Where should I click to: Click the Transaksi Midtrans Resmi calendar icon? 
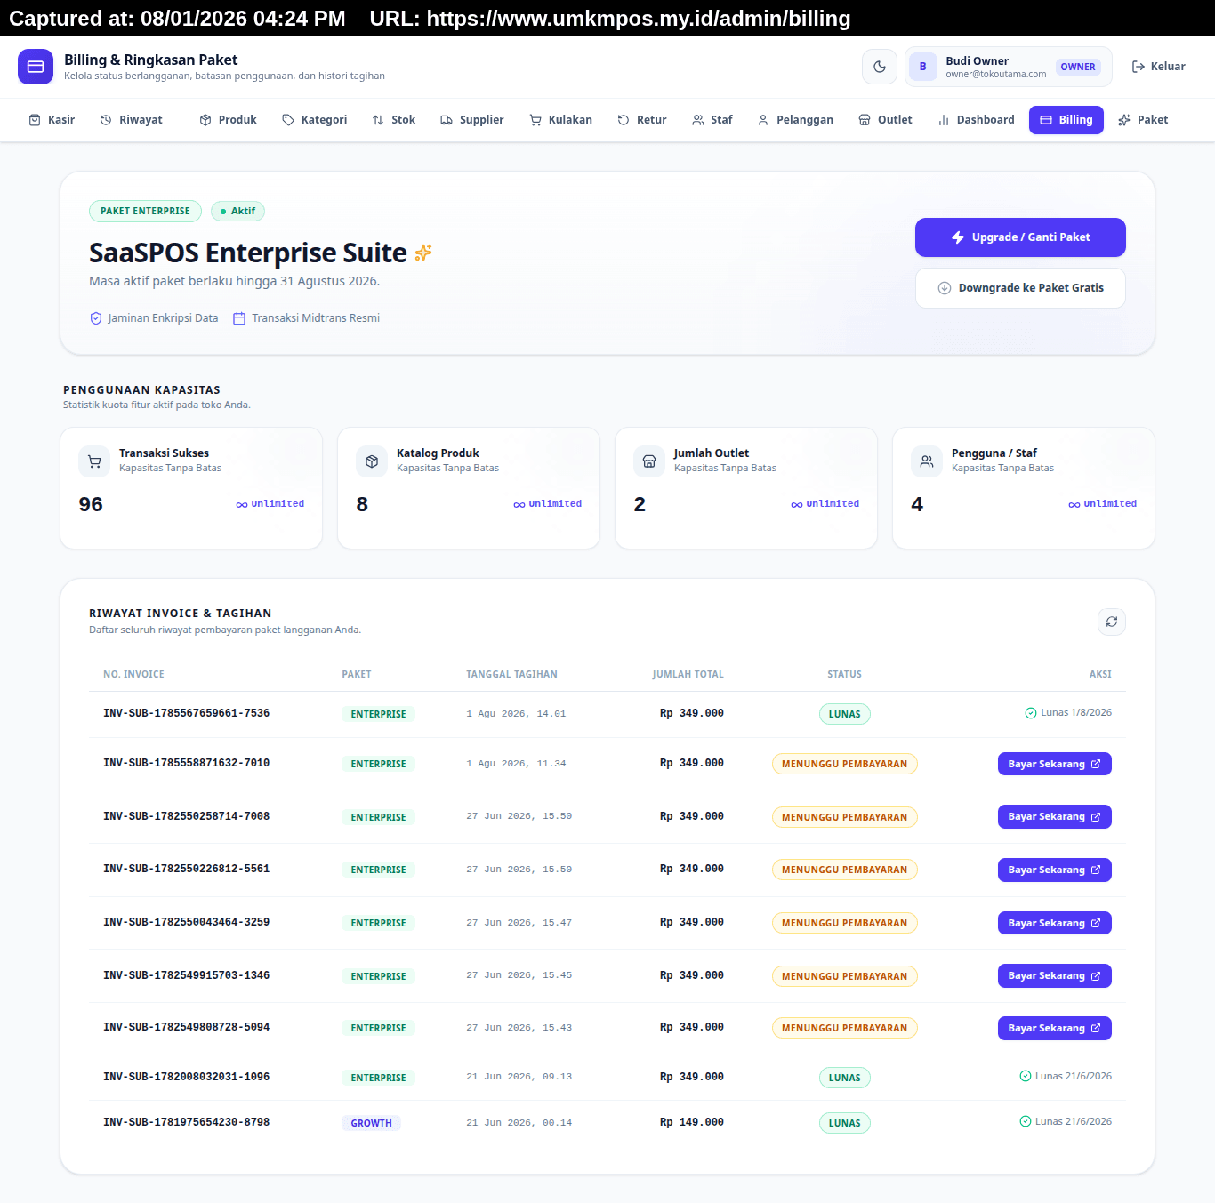click(x=239, y=318)
